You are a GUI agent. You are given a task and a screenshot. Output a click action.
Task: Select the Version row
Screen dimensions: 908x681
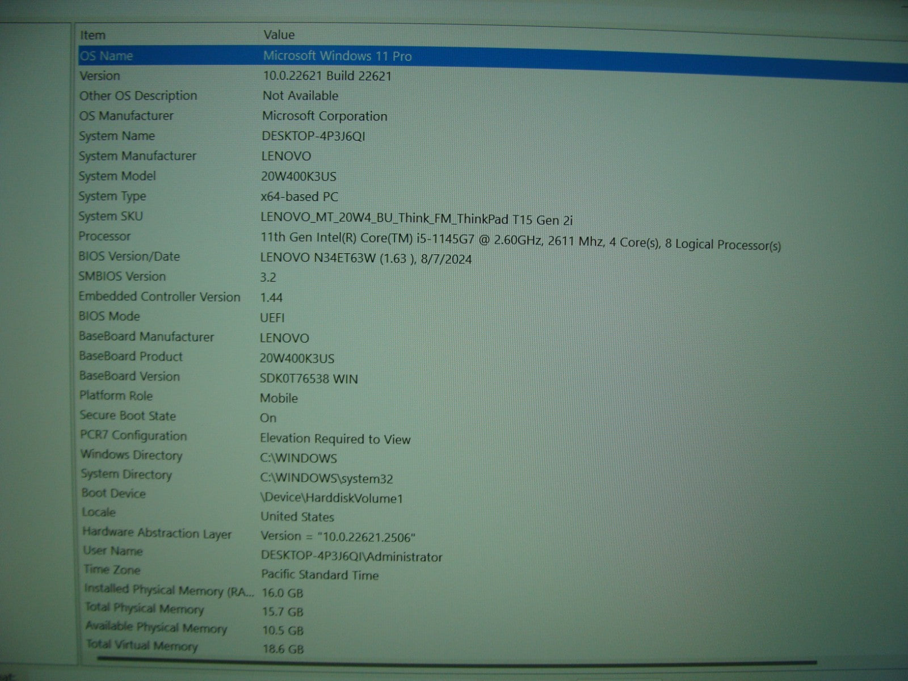click(100, 76)
